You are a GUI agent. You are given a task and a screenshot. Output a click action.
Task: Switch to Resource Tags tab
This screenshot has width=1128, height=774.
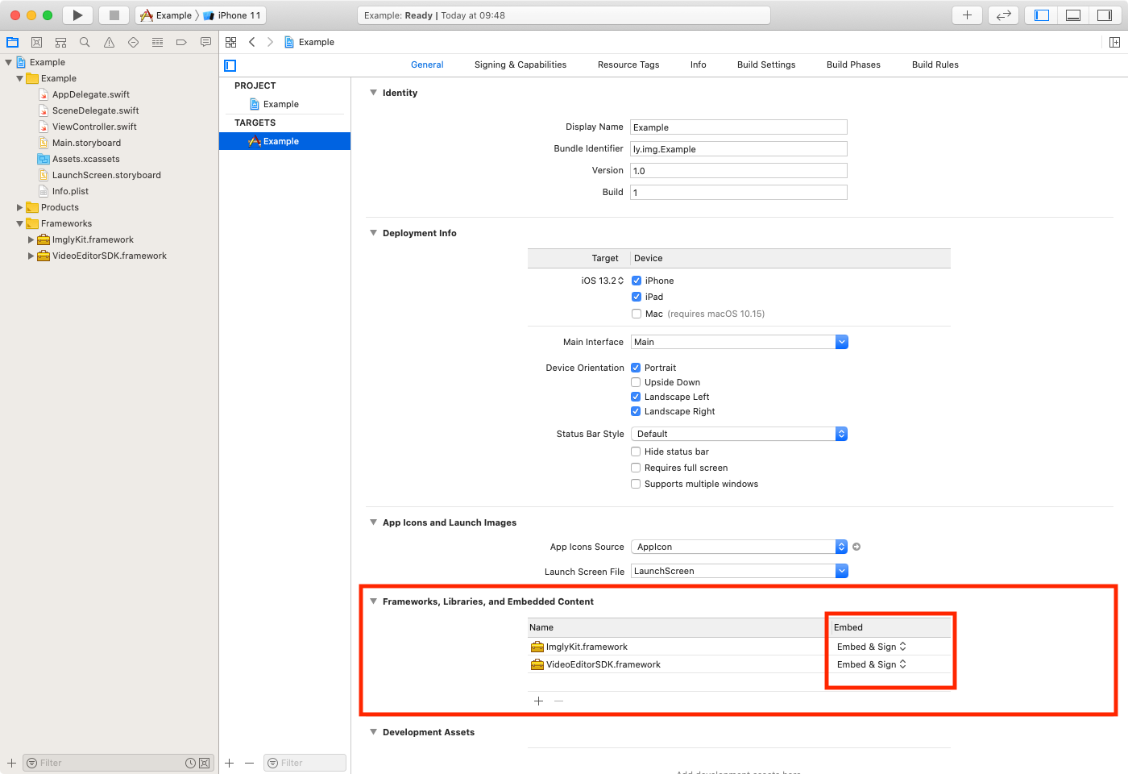point(628,64)
